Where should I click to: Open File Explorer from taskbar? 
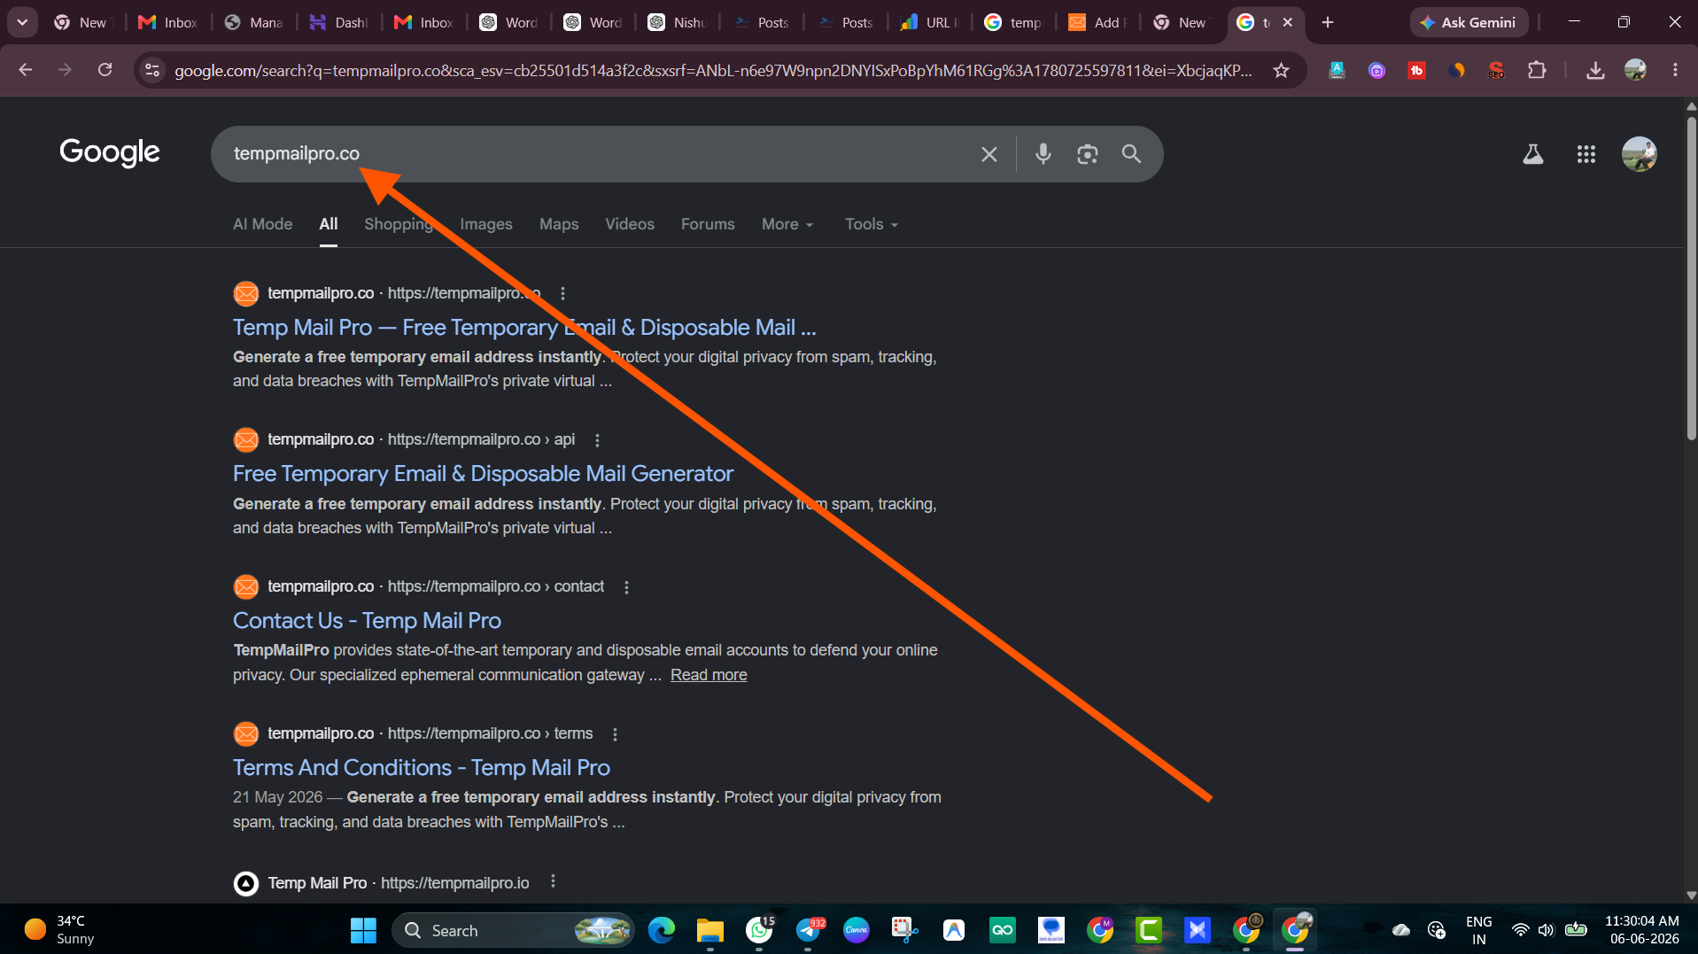(709, 930)
